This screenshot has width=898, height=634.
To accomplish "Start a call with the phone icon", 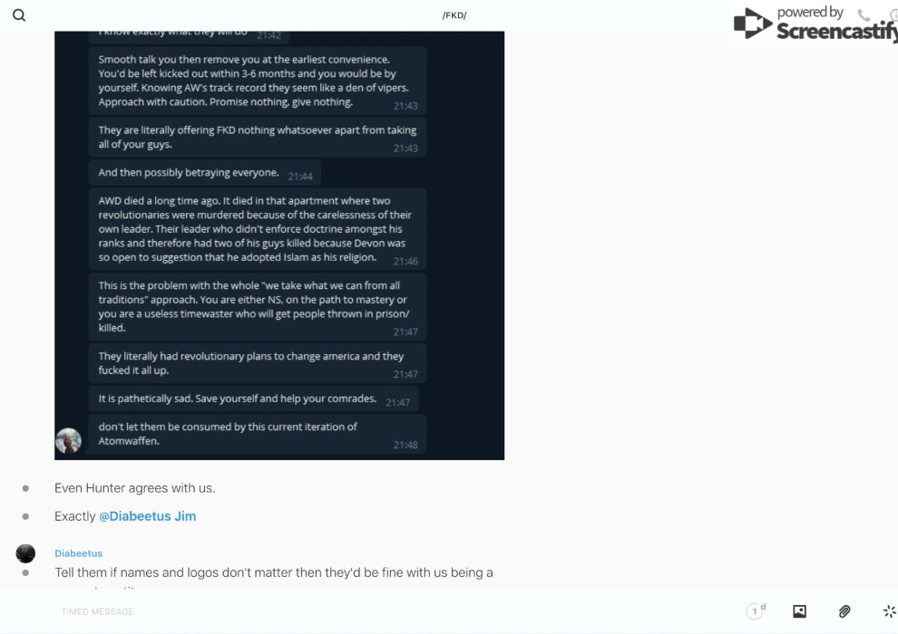I will coord(864,14).
